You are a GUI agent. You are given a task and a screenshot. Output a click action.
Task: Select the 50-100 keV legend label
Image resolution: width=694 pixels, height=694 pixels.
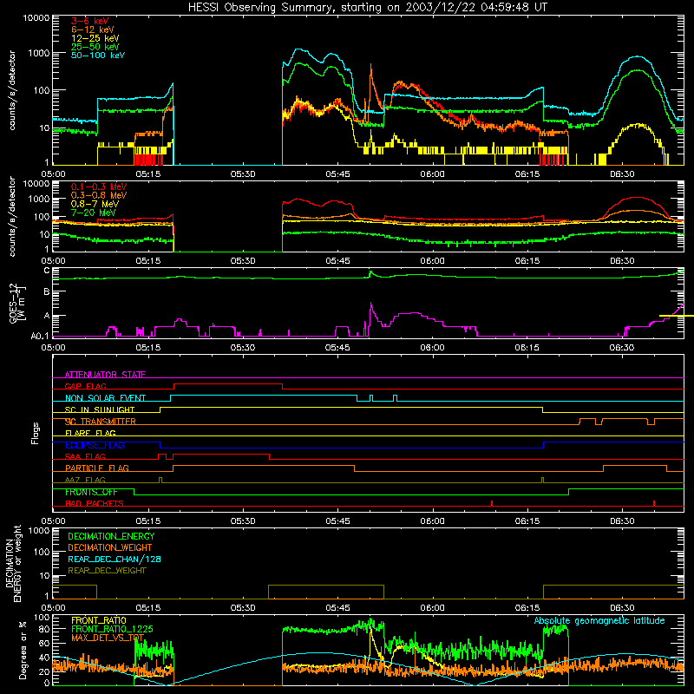point(98,56)
